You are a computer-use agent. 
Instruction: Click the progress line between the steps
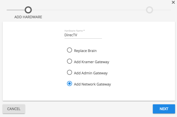point(89,10)
